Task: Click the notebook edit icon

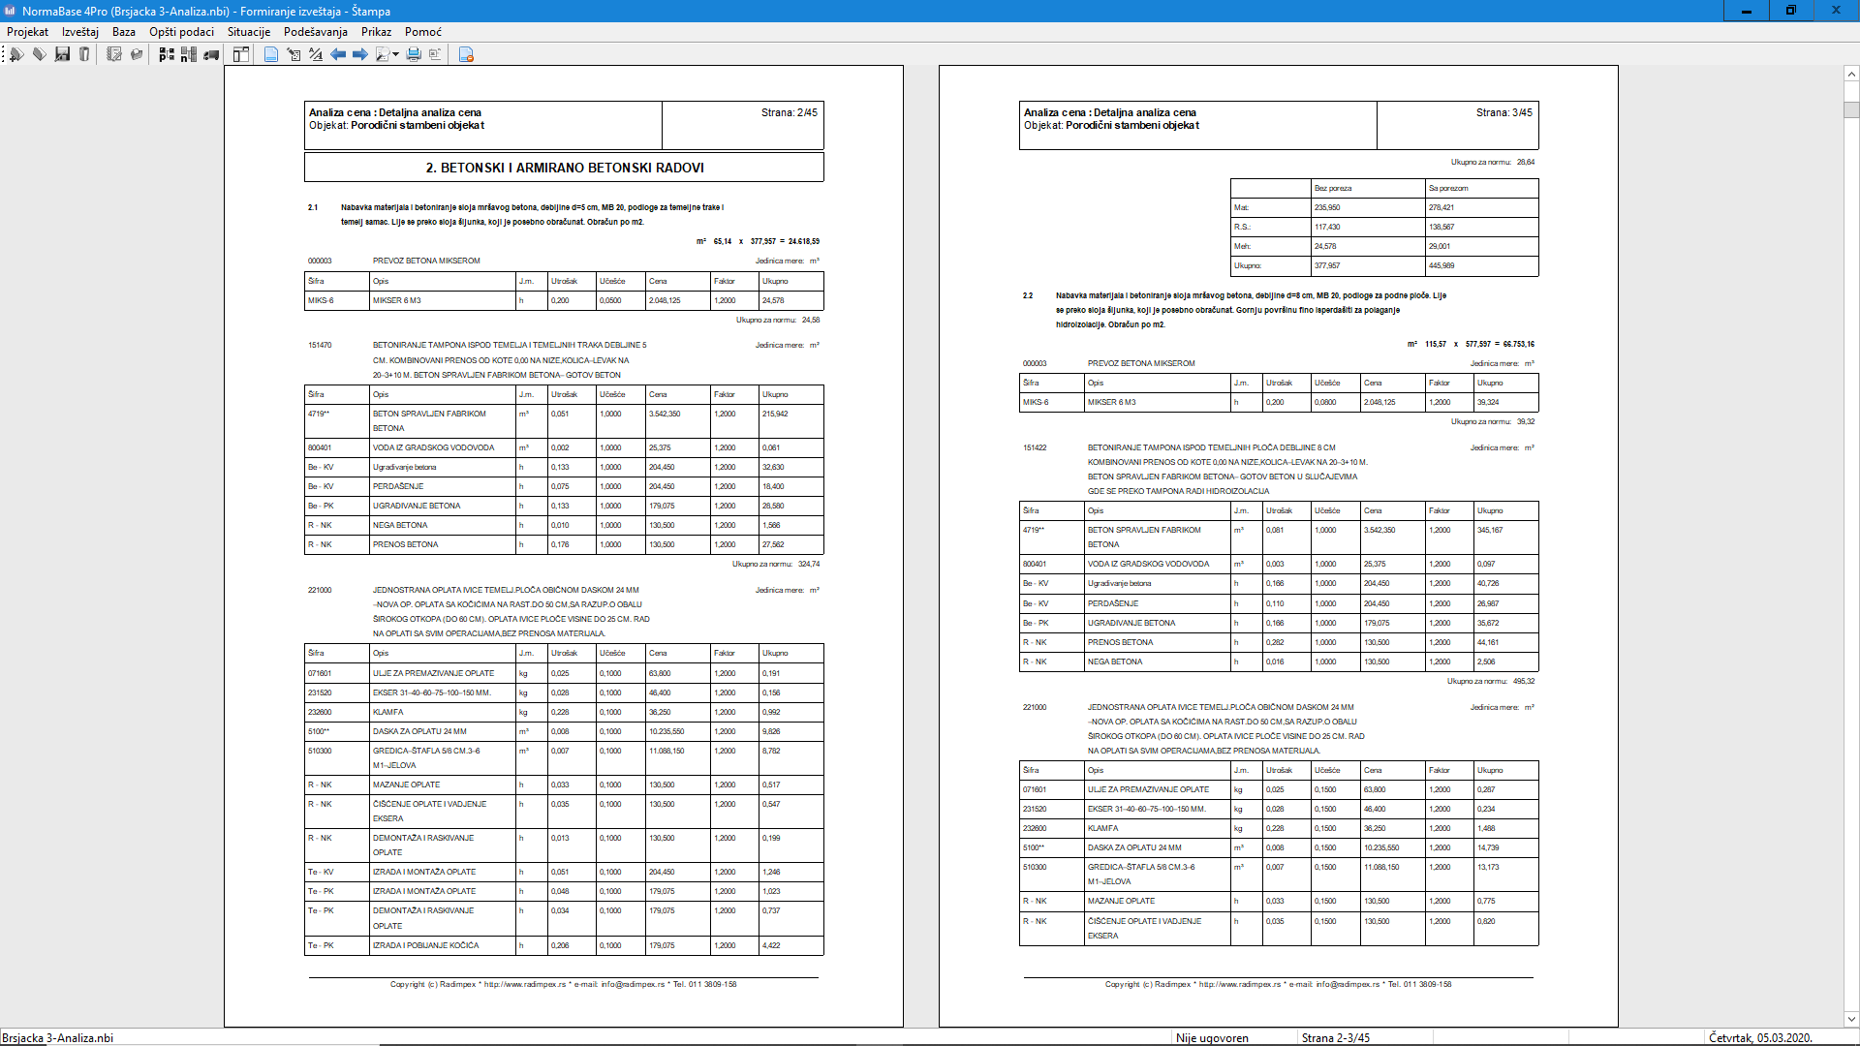Action: tap(114, 54)
